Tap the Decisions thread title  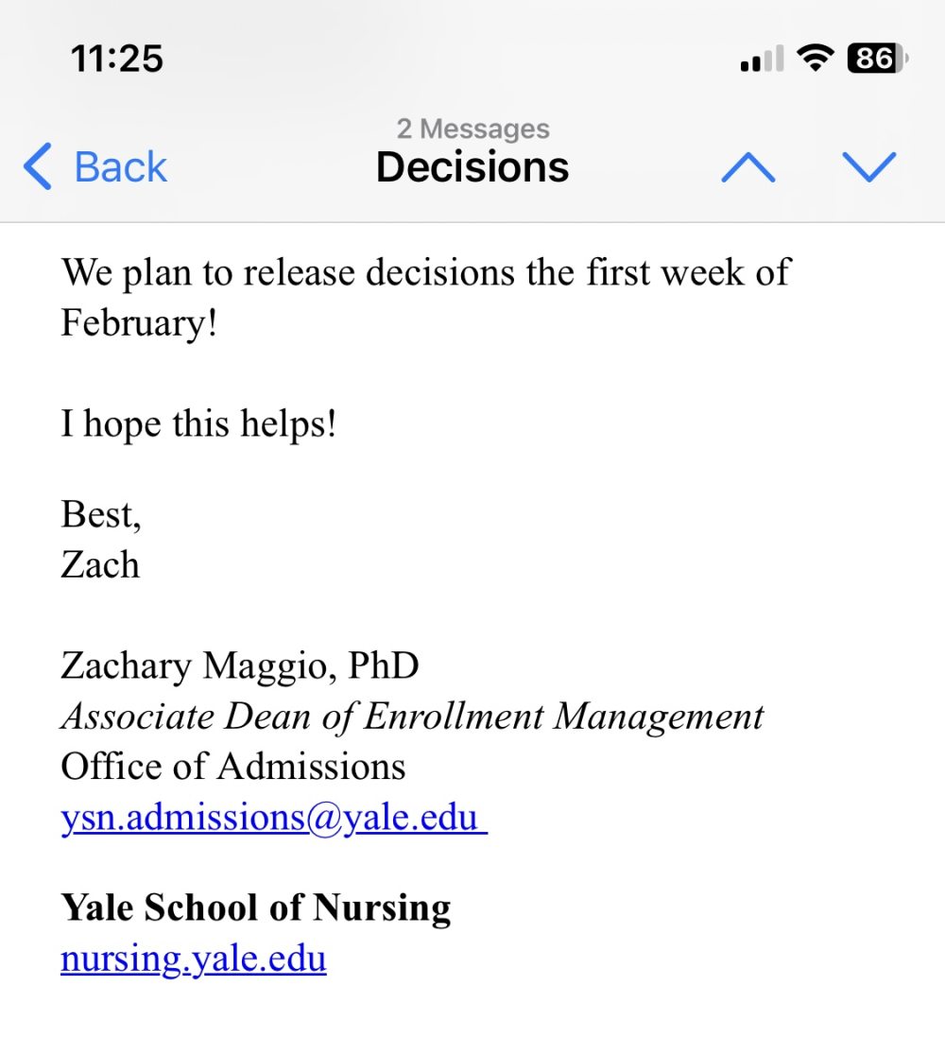[472, 166]
